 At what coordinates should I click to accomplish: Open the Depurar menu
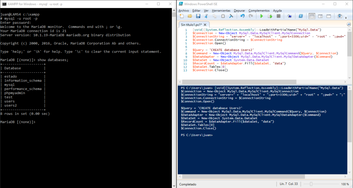pyautogui.click(x=239, y=11)
